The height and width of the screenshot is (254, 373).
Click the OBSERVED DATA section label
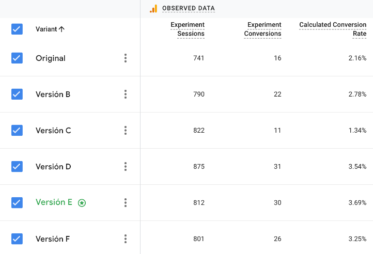click(x=188, y=8)
